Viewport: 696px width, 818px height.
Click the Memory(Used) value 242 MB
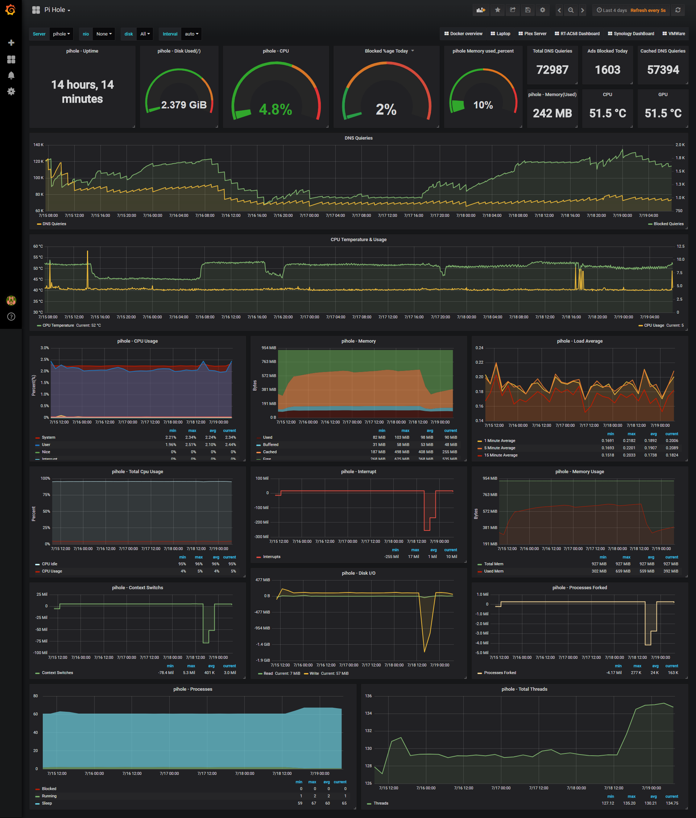(x=552, y=113)
